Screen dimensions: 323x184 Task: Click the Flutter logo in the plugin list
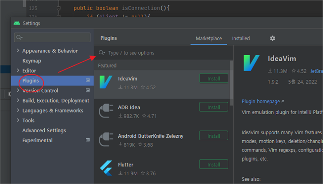[106, 168]
